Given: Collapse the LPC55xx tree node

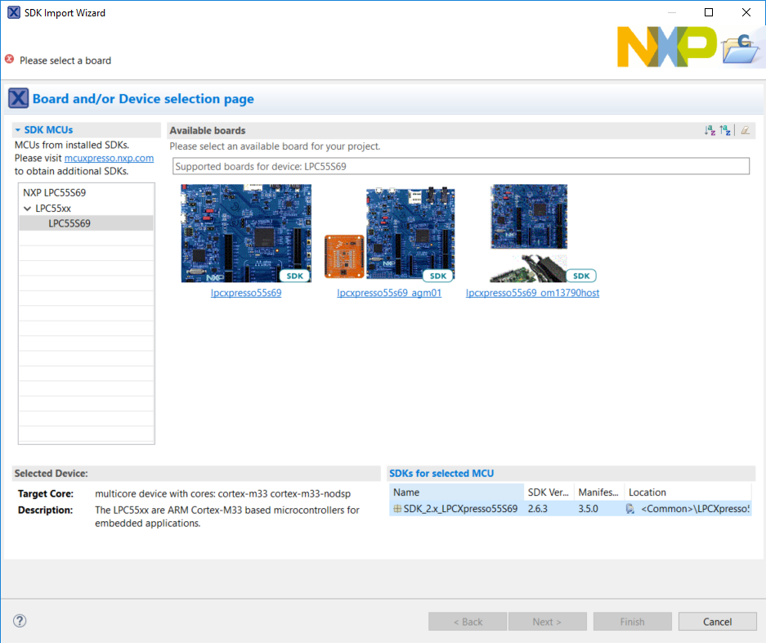Looking at the screenshot, I should click(x=28, y=209).
